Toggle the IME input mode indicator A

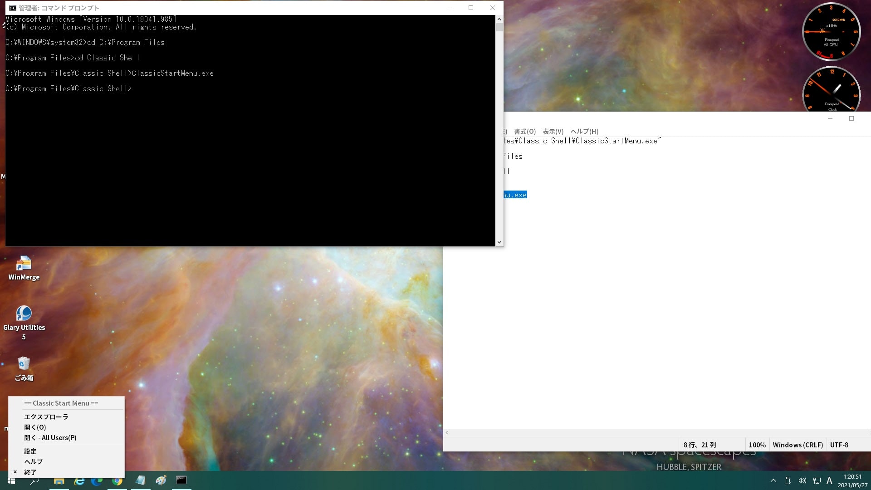(829, 480)
